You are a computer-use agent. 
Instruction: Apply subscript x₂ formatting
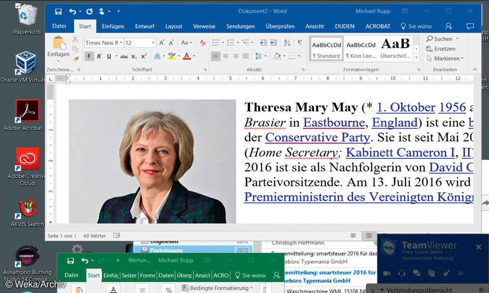point(134,56)
